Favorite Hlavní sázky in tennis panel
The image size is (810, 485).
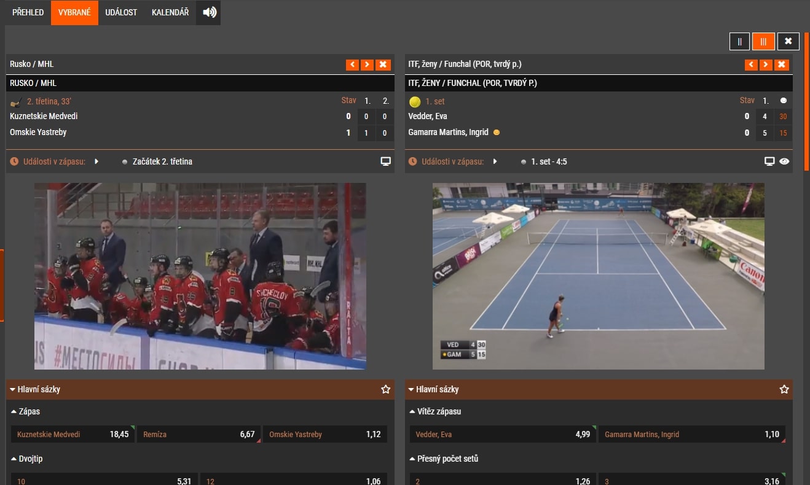point(784,389)
